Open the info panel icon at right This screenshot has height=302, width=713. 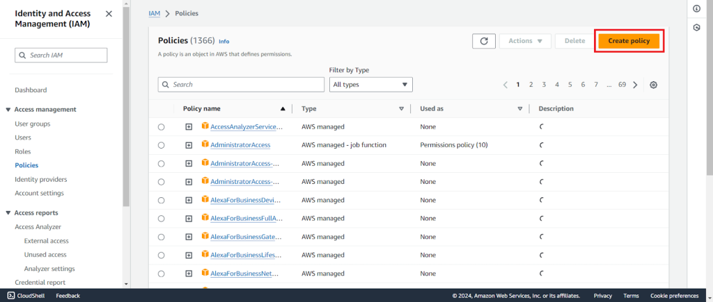coord(696,8)
